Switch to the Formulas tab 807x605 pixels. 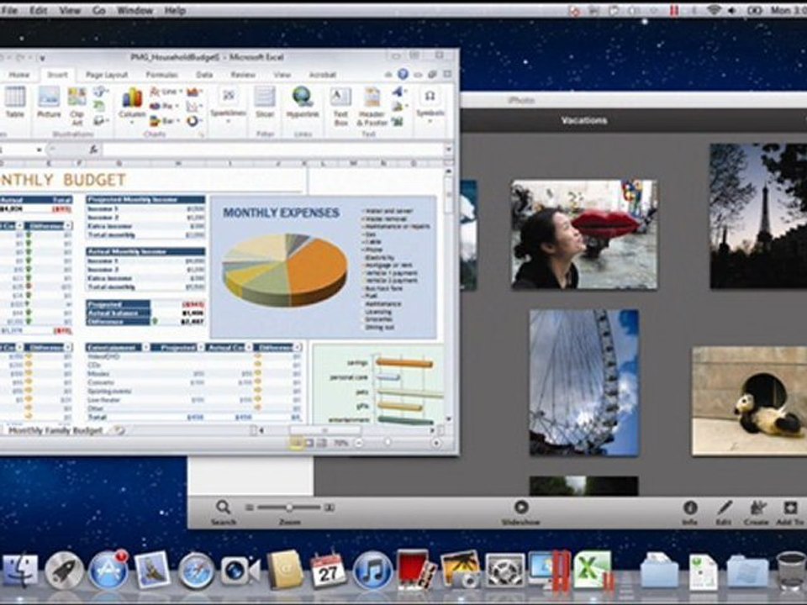(162, 75)
